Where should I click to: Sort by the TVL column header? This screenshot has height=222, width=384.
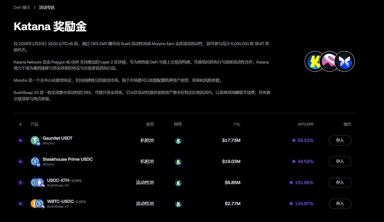[x=237, y=124]
